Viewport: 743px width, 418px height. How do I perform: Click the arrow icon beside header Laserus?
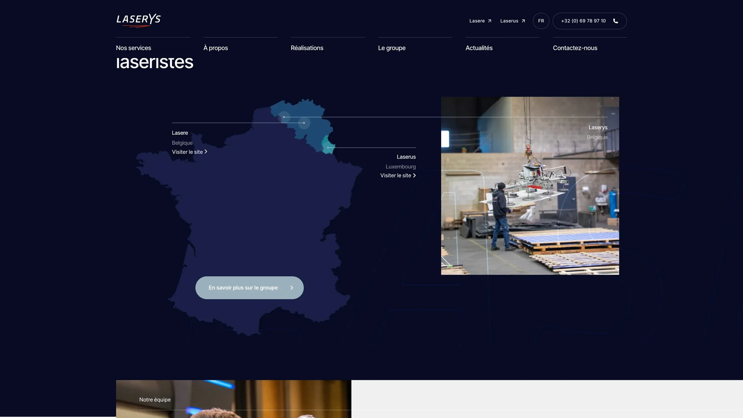(x=523, y=21)
